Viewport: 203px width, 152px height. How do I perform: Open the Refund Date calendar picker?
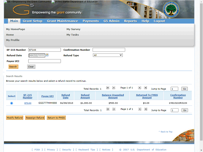47,55
